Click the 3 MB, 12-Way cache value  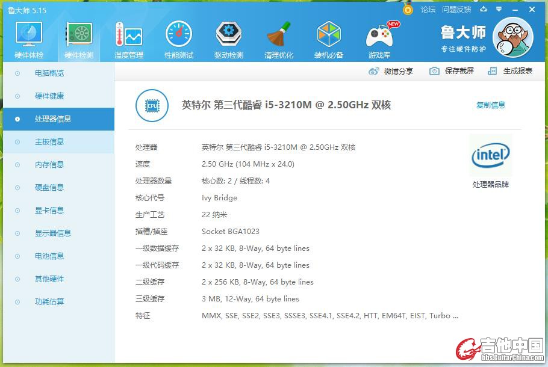251,299
